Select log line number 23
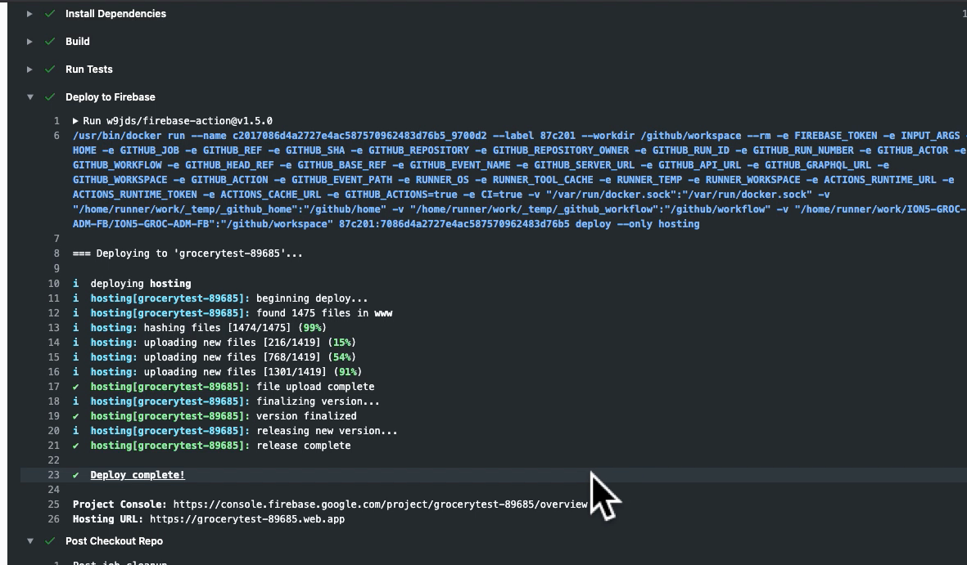Viewport: 967px width, 565px height. pos(54,475)
